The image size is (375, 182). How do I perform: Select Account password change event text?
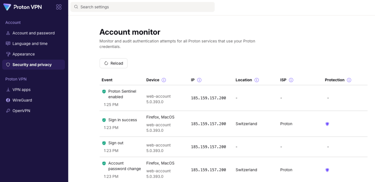(125, 166)
